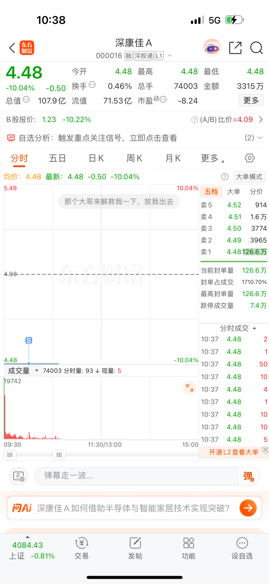Switch to 日K chart tab

96,159
